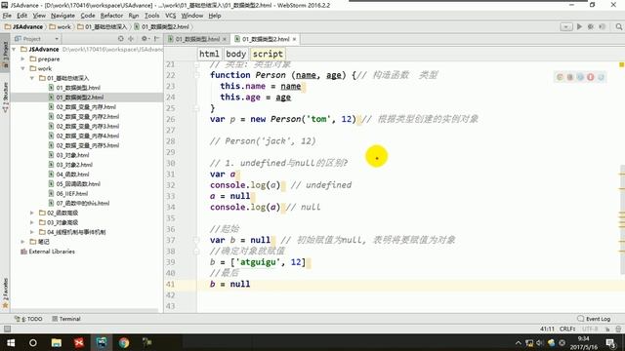Click the volume icon in system tray

540,342
